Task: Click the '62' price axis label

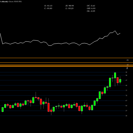Action: tap(126, 106)
